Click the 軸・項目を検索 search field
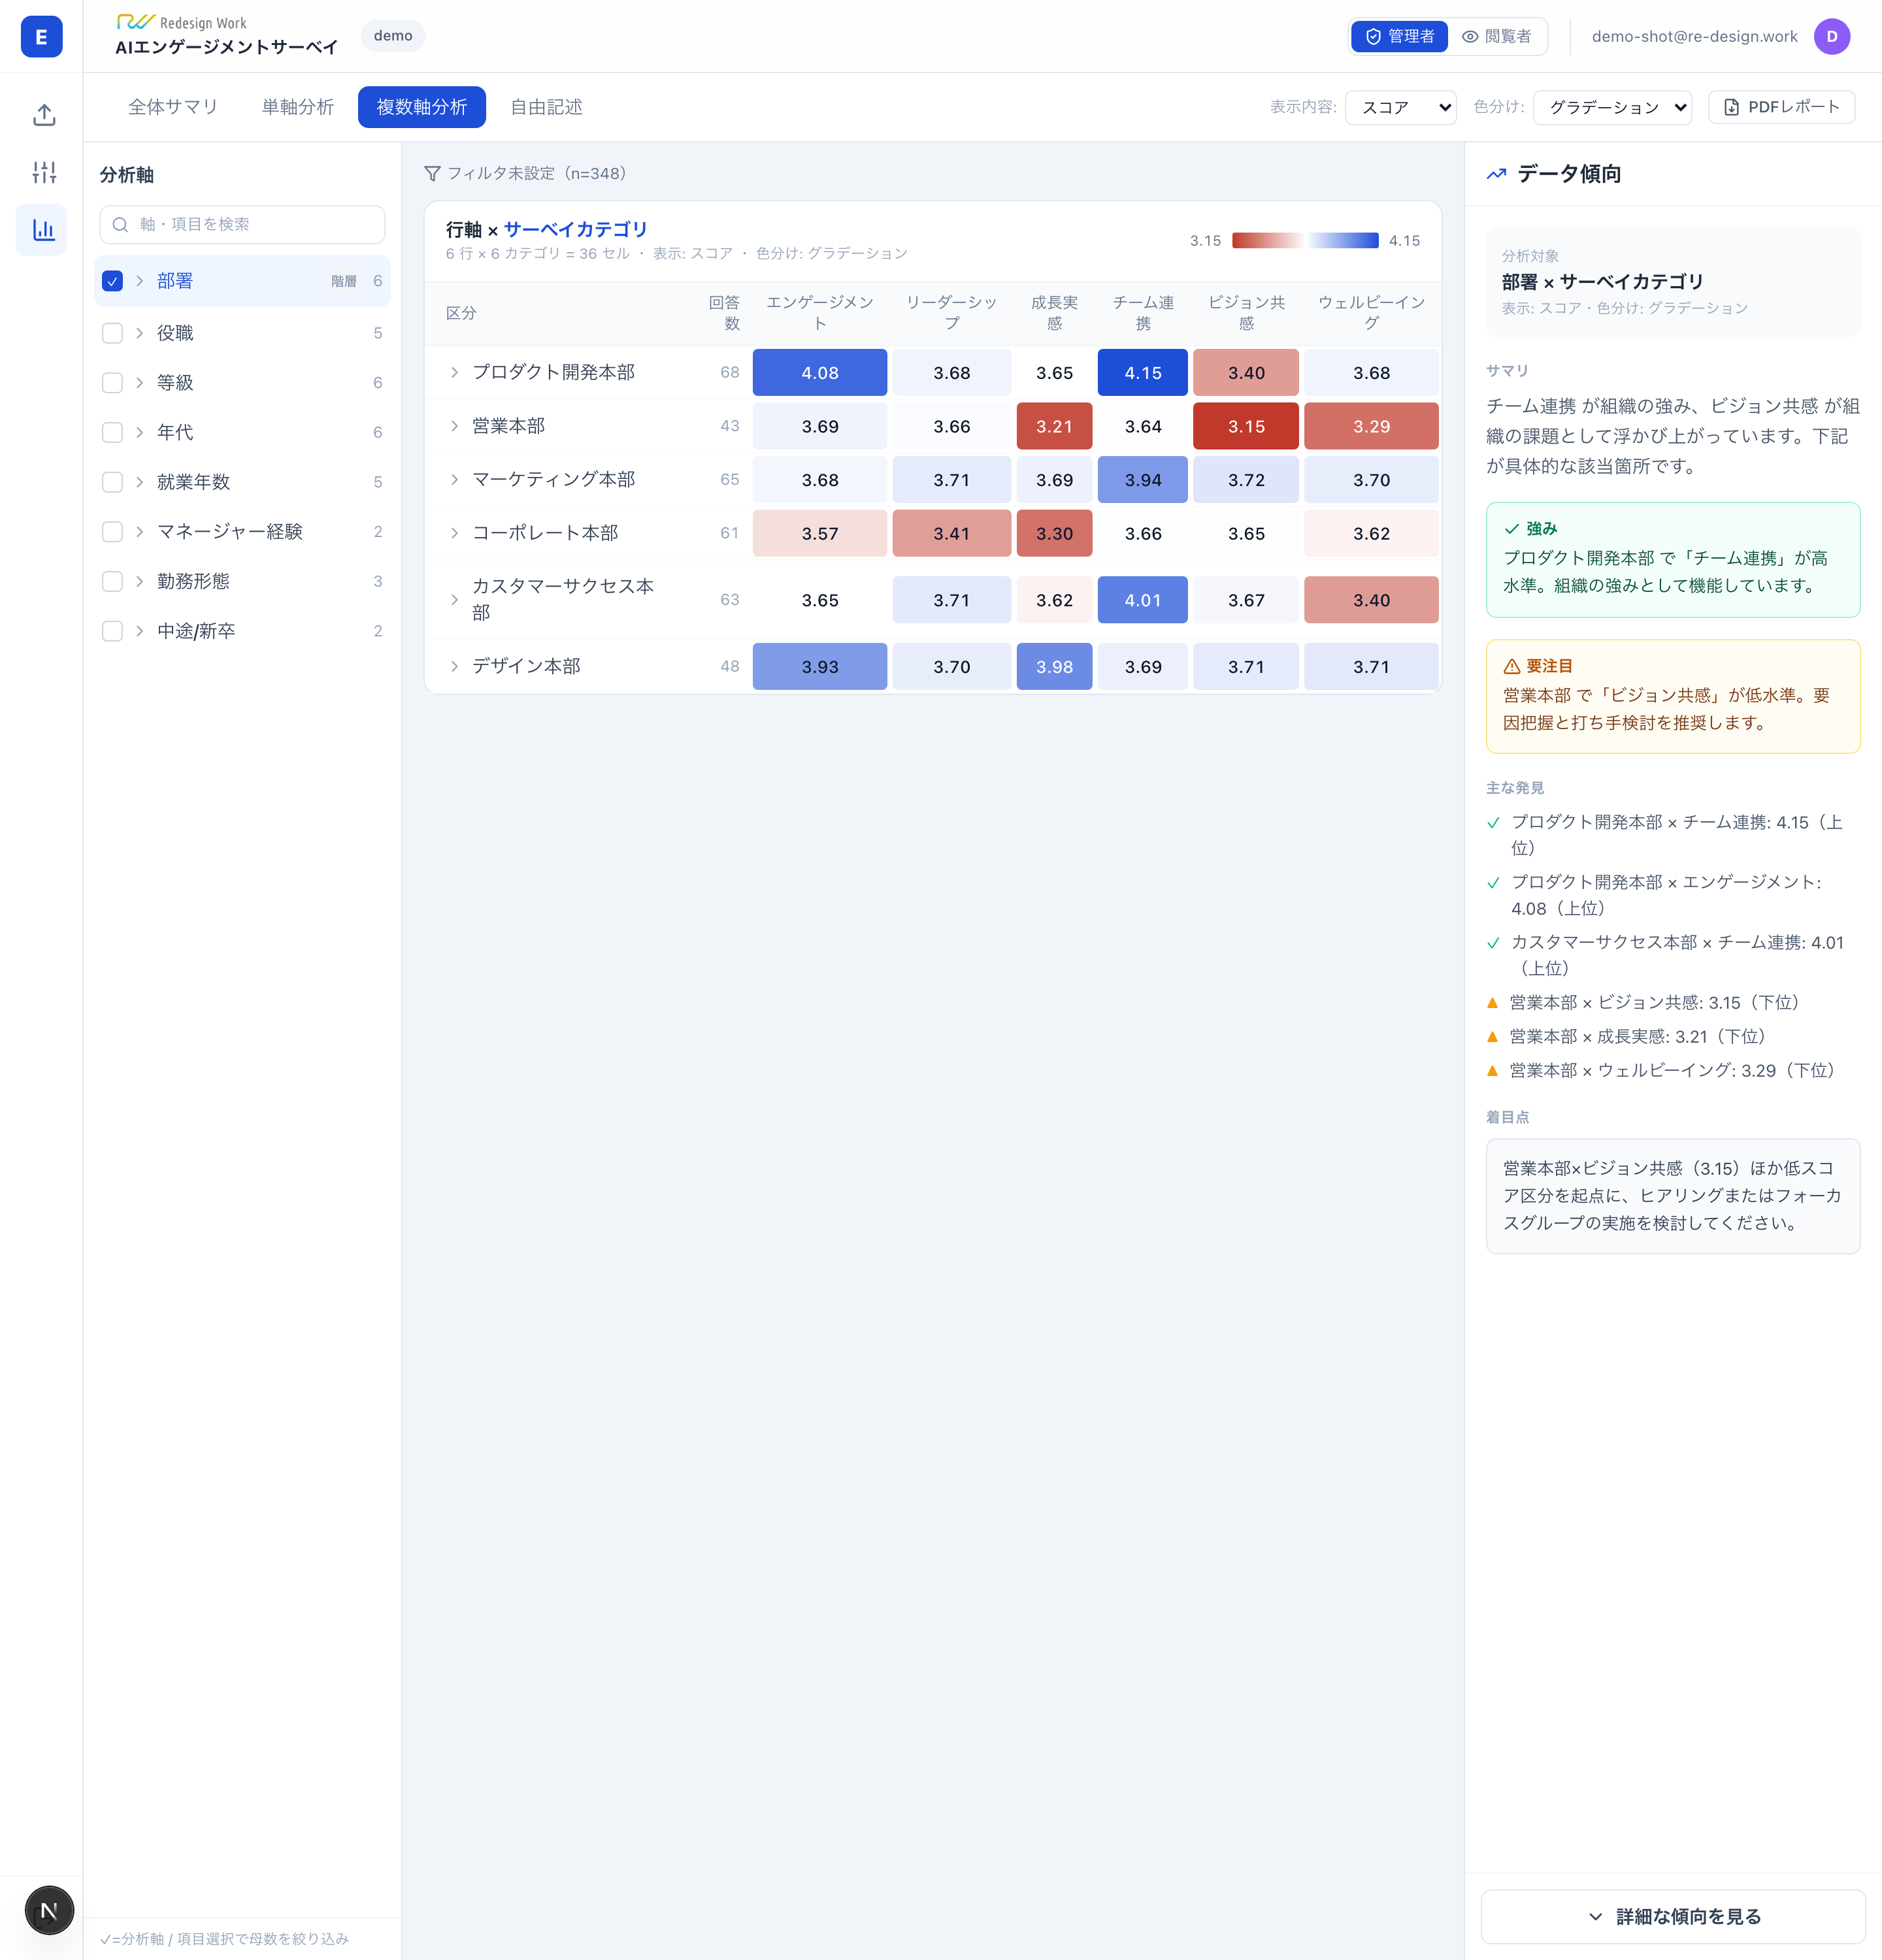The width and height of the screenshot is (1882, 1960). (x=242, y=225)
